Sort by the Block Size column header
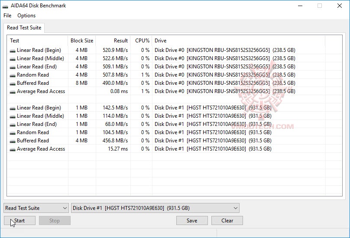Image resolution: width=350 pixels, height=238 pixels. tap(82, 41)
